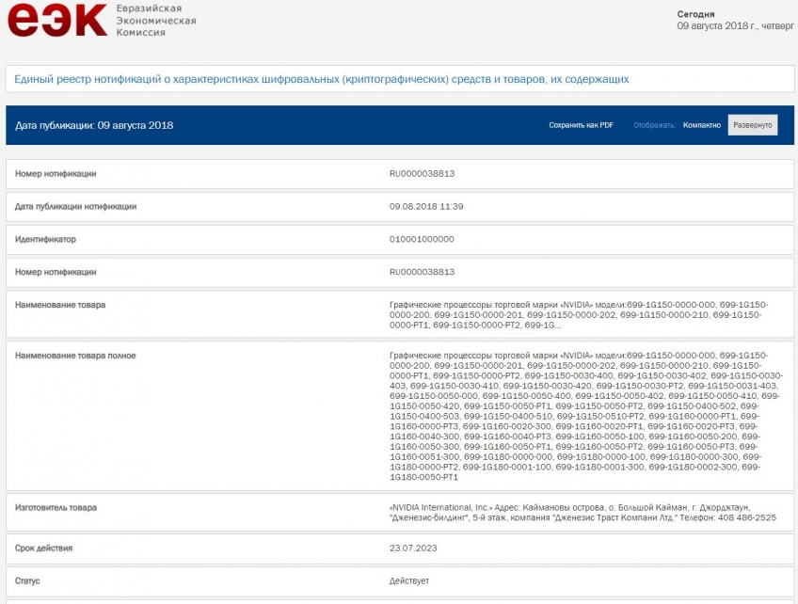This screenshot has height=604, width=798.
Task: Click the full NVIDIA model list text
Action: click(x=585, y=416)
